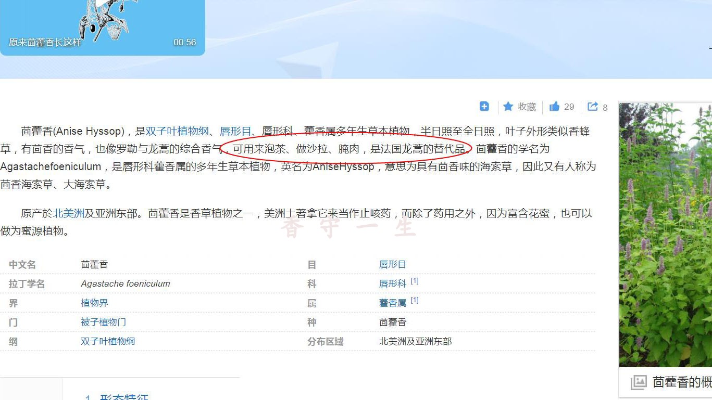Click the star 收藏 favorite icon
Screen dimensions: 712x400
tap(508, 107)
